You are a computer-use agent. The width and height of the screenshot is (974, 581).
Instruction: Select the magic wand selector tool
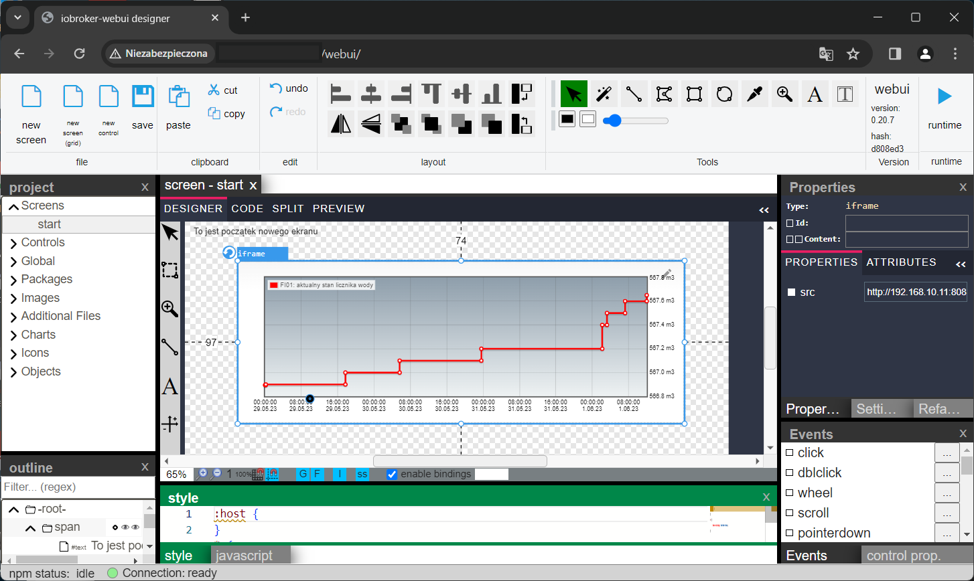click(x=604, y=94)
